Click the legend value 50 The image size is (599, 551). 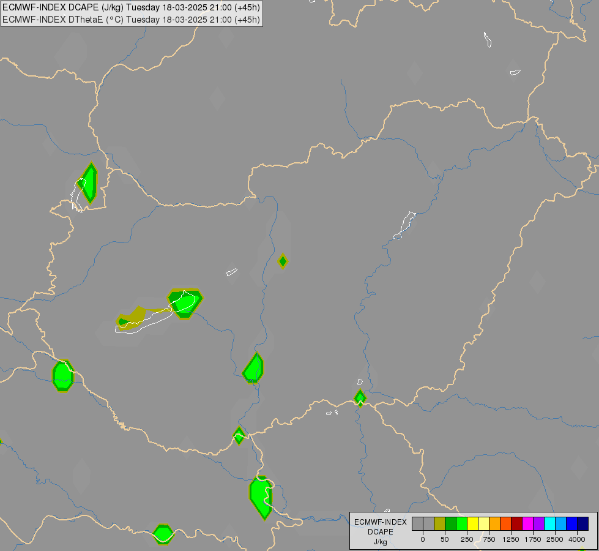(x=445, y=539)
